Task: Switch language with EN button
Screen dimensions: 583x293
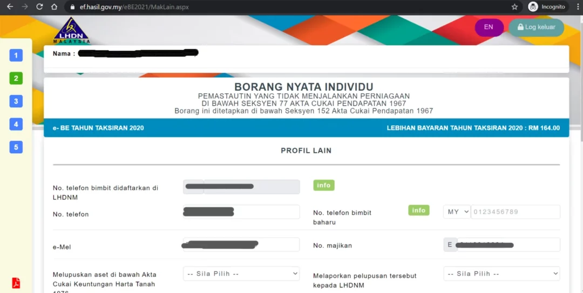Action: (489, 28)
